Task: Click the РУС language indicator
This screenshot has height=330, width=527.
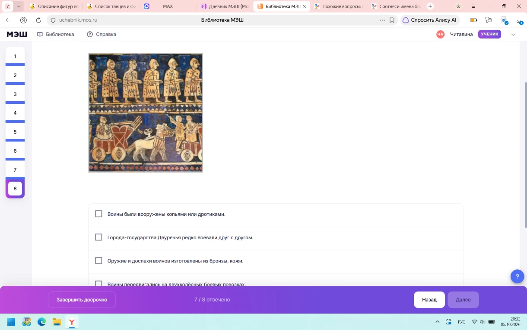Action: pyautogui.click(x=461, y=322)
